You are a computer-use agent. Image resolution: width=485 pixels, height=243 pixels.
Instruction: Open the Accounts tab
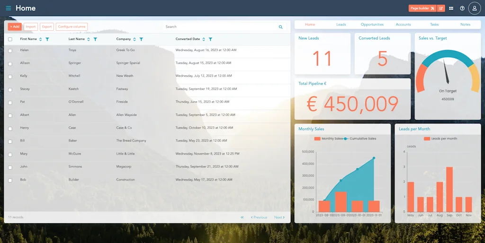pos(403,25)
